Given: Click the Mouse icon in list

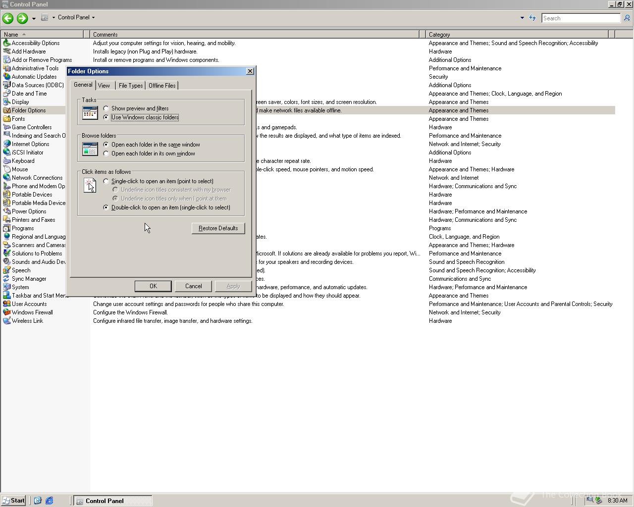Looking at the screenshot, I should click(6, 169).
